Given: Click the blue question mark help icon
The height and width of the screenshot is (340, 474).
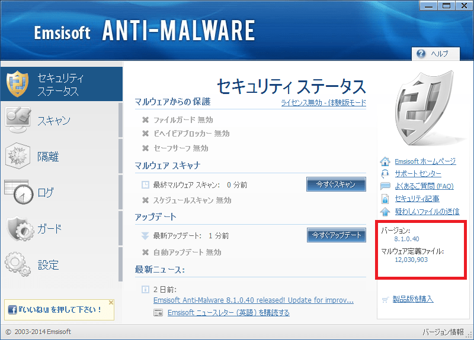Looking at the screenshot, I should (x=421, y=54).
